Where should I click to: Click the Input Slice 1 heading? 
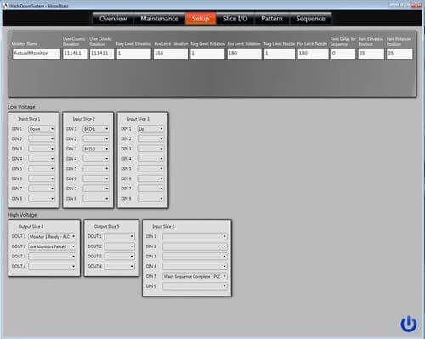29,119
